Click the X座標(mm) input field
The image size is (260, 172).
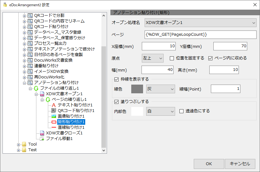click(x=159, y=46)
